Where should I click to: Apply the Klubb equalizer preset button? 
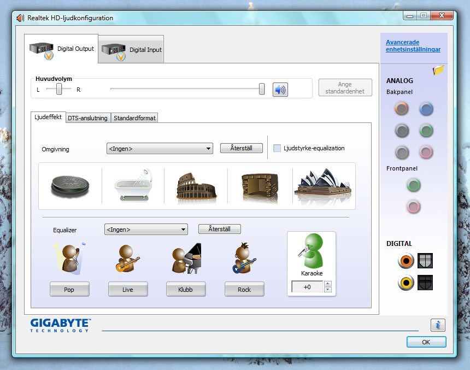coord(186,289)
